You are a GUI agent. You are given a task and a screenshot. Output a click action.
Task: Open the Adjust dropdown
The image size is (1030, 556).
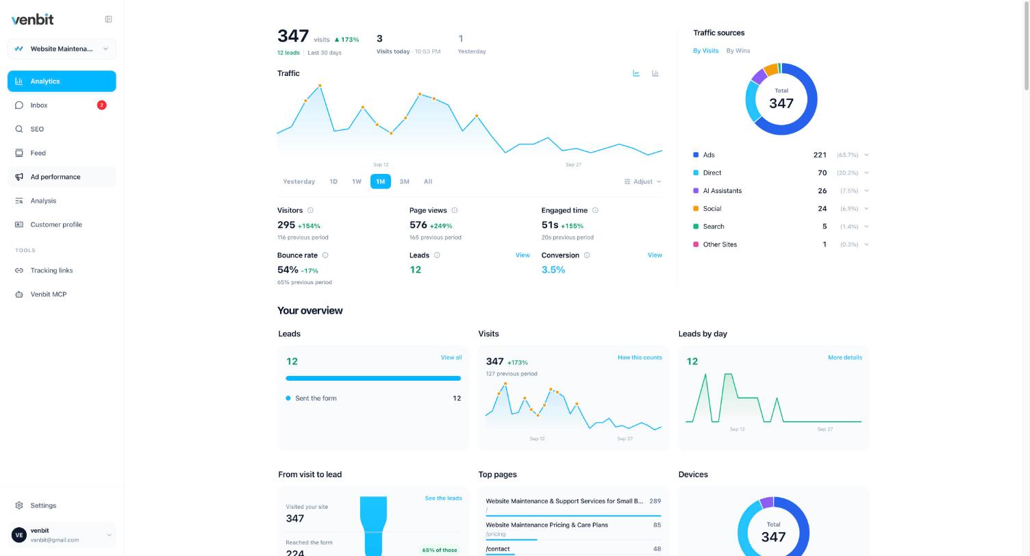pos(643,181)
